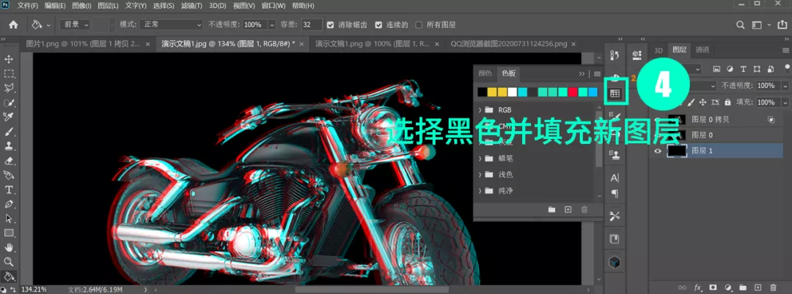Image resolution: width=792 pixels, height=294 pixels.
Task: Hide 图层 1 using eye icon
Action: (658, 151)
